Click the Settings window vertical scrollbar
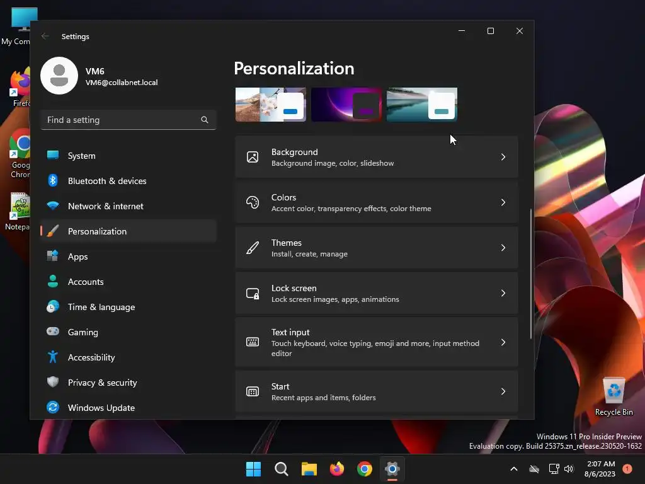 click(x=531, y=274)
